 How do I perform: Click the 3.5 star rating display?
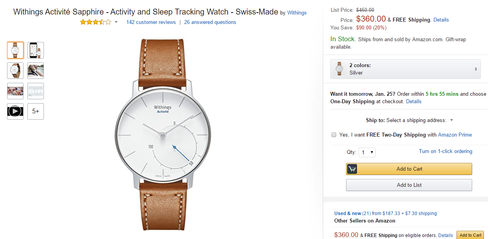(x=95, y=22)
